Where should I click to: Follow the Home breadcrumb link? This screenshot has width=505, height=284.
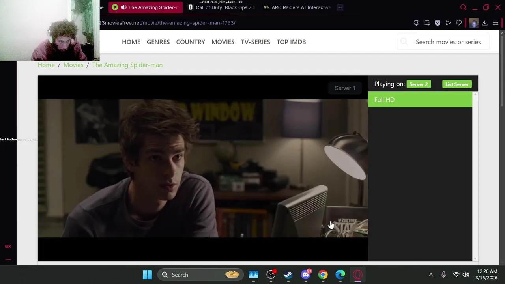click(x=46, y=65)
